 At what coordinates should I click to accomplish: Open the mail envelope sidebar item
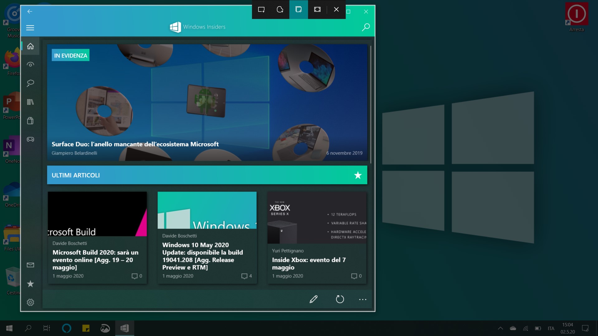[30, 265]
